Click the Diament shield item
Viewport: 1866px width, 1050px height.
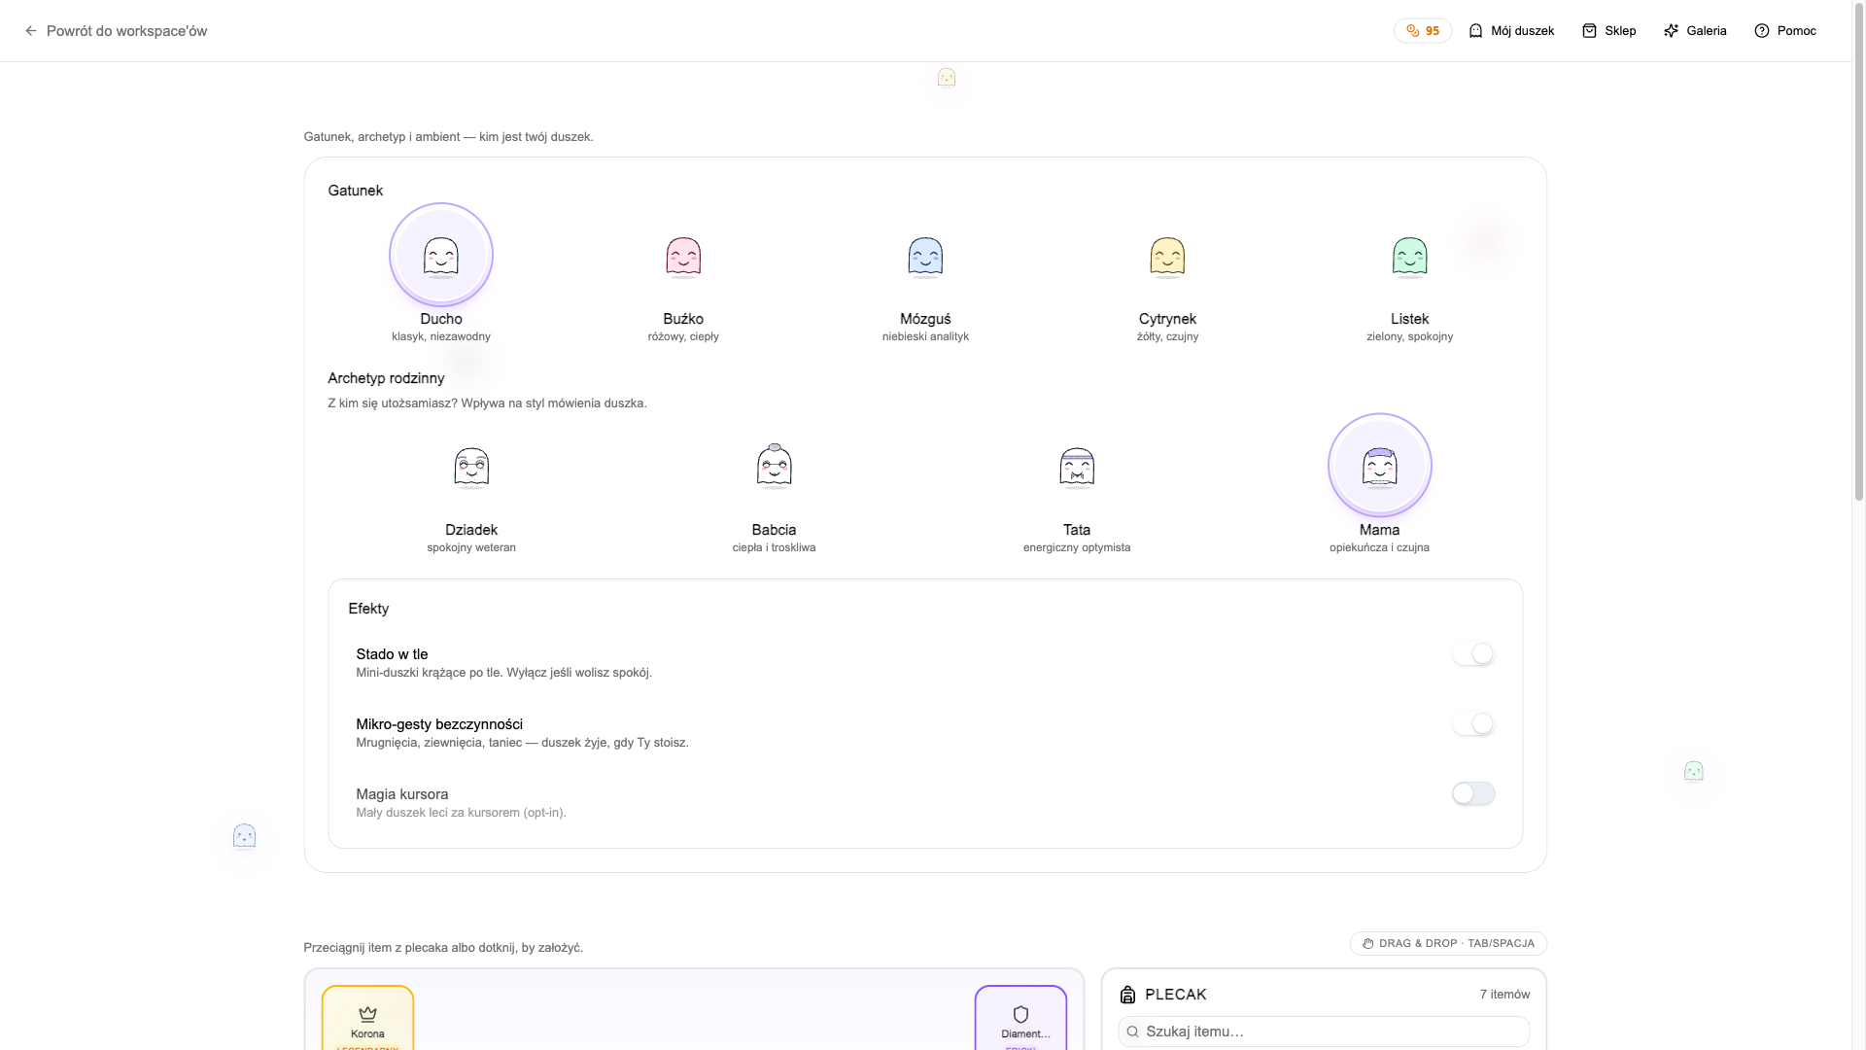pyautogui.click(x=1020, y=1018)
